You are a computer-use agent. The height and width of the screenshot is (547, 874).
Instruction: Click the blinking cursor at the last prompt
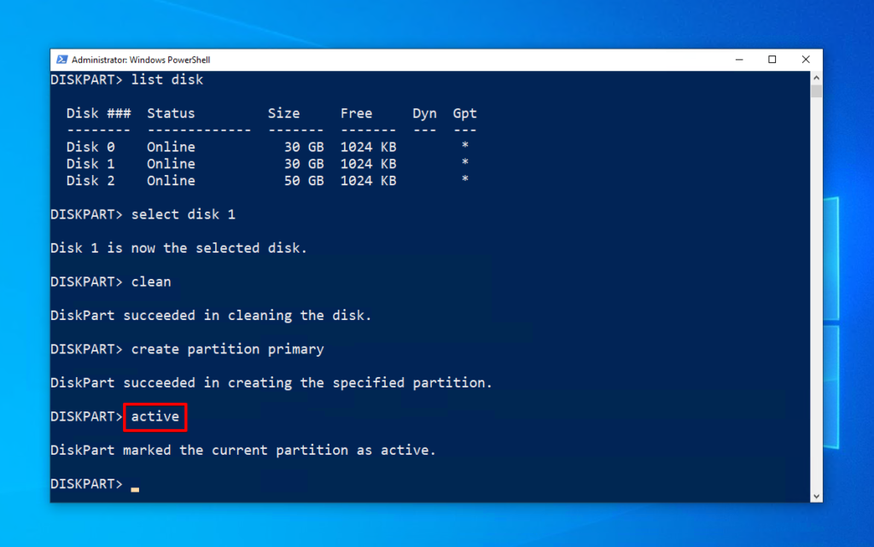[x=135, y=488]
